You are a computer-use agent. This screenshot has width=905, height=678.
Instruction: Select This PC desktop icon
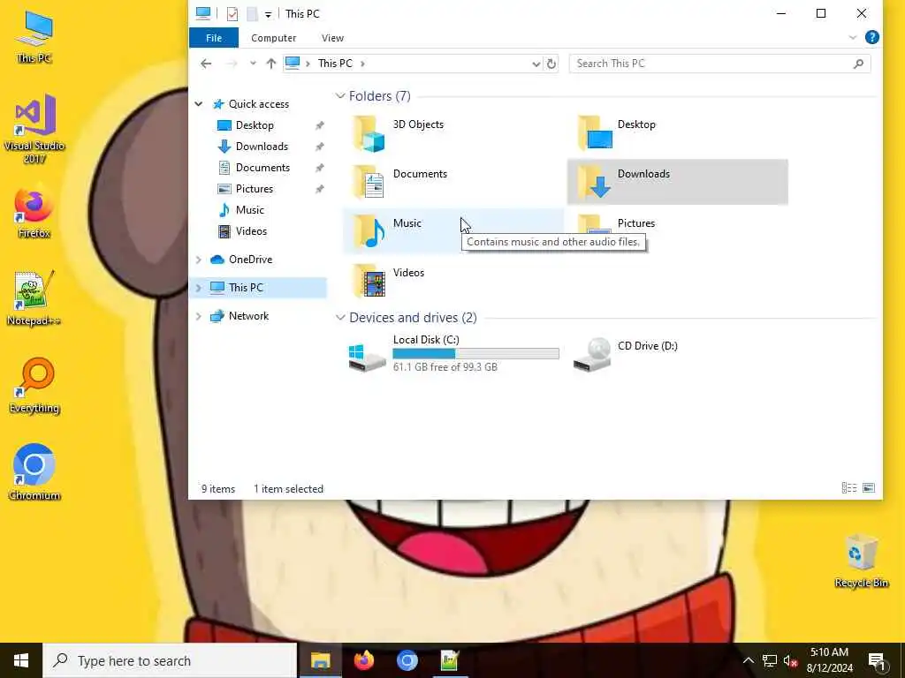34,37
